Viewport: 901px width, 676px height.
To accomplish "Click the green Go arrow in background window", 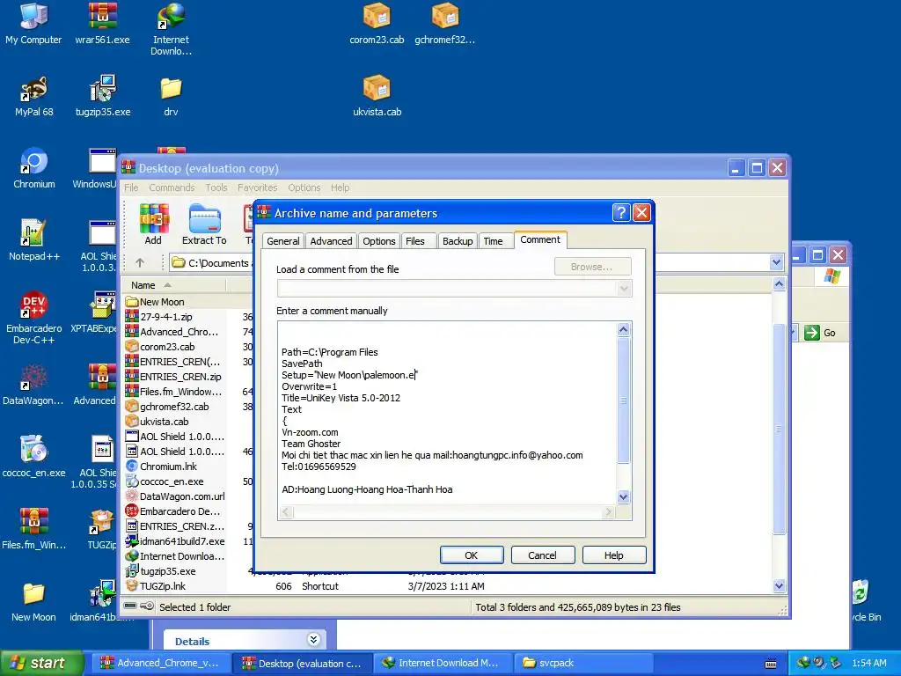I will (812, 332).
